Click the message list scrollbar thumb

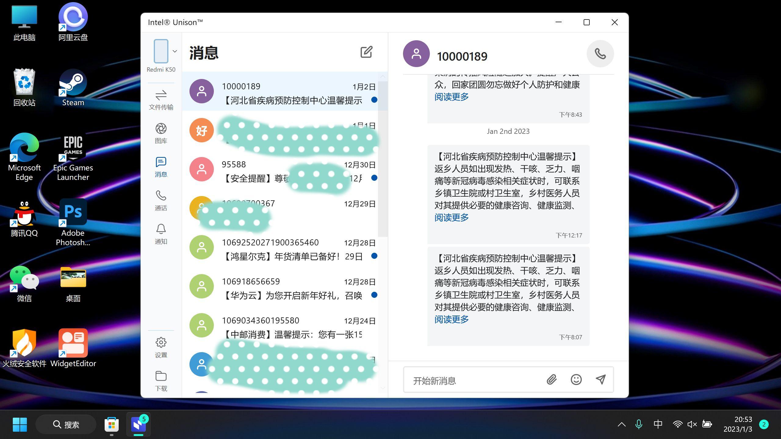[383, 159]
